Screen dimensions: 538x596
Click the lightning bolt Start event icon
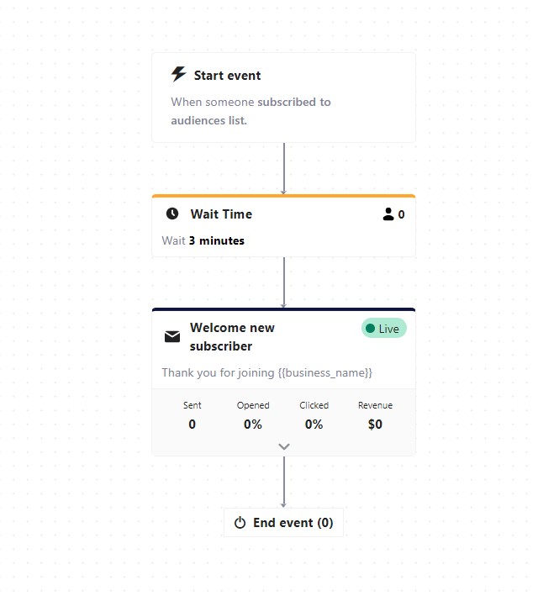178,75
